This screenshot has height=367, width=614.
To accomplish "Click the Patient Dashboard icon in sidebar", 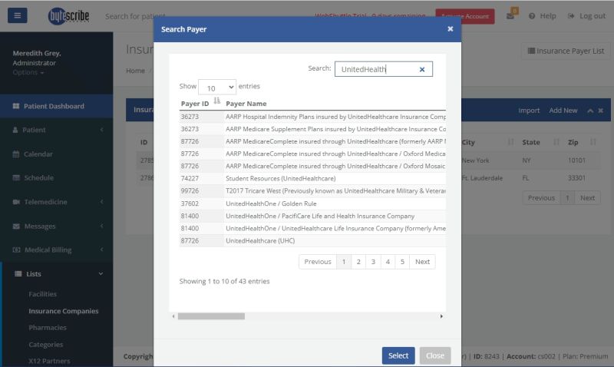I will pos(16,106).
